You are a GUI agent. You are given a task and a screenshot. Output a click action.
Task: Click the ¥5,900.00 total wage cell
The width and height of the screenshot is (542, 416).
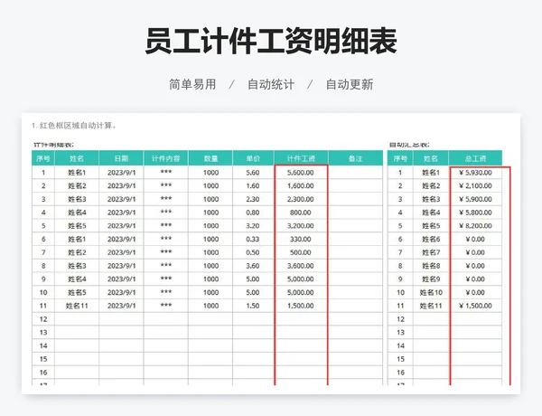click(476, 199)
